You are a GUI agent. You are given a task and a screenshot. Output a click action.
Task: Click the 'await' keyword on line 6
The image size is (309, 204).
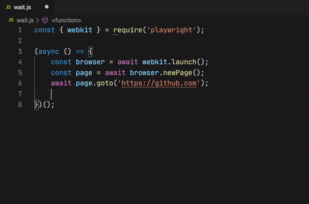(x=61, y=83)
